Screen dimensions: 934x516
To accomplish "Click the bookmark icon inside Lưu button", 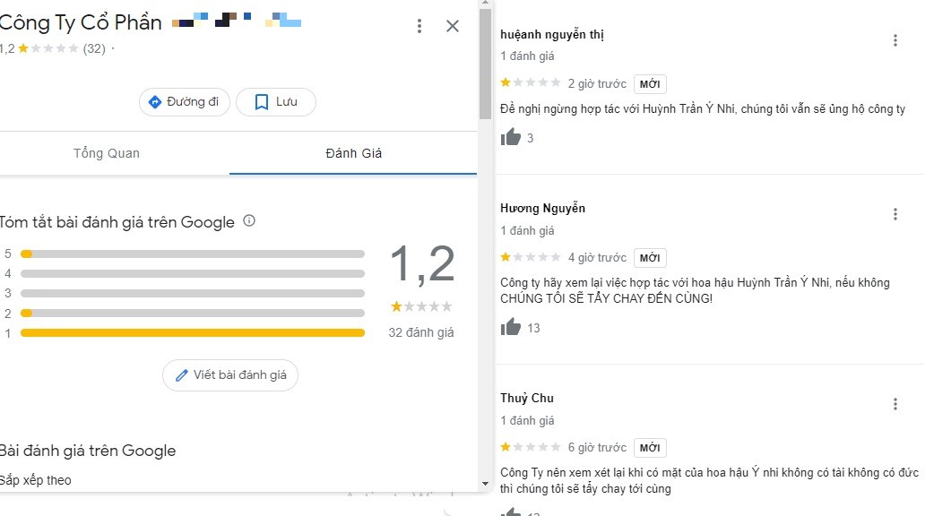I will coord(260,102).
